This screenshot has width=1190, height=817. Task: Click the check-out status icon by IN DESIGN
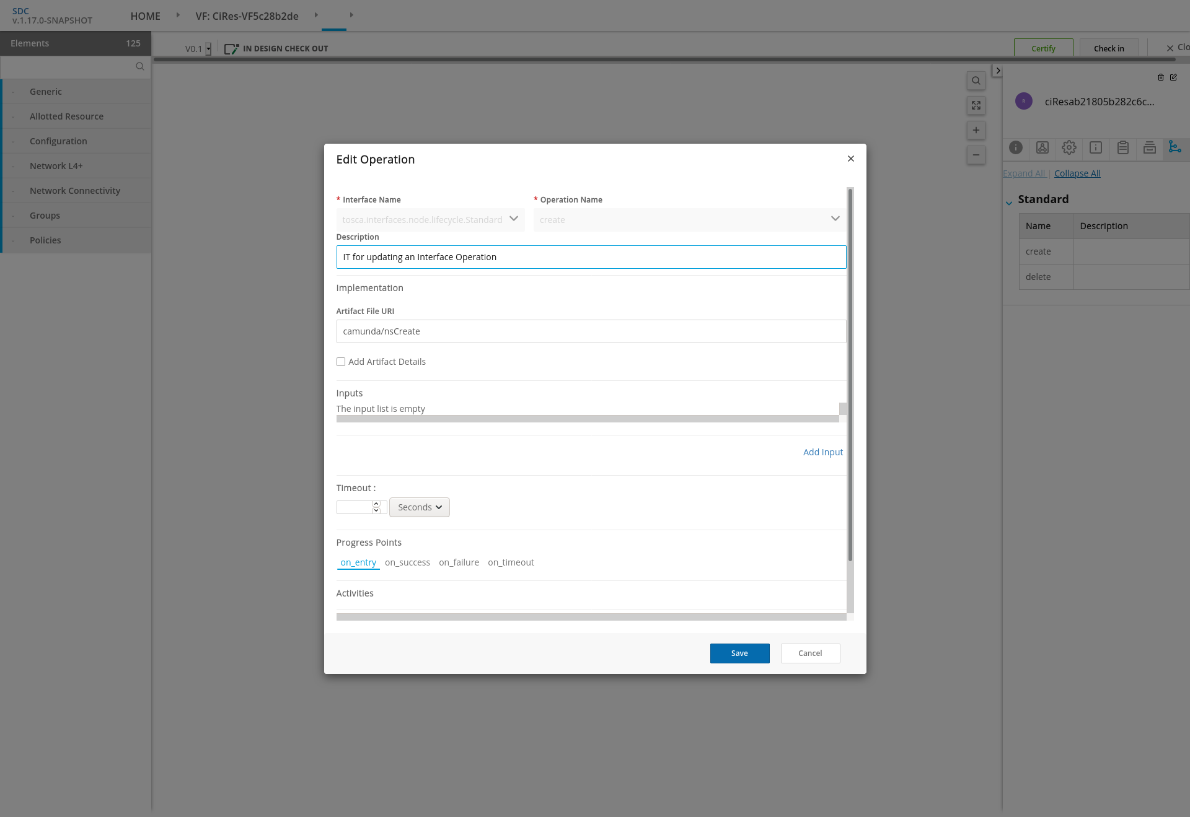(232, 49)
